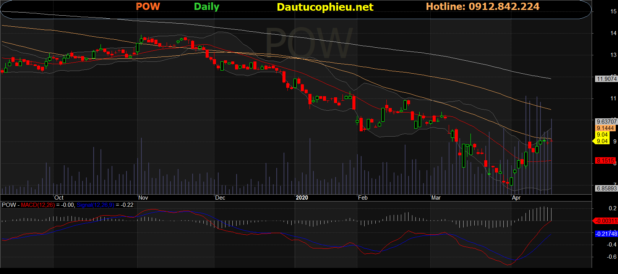Click MACD axis value -0.6
The height and width of the screenshot is (274, 618).
(612, 257)
